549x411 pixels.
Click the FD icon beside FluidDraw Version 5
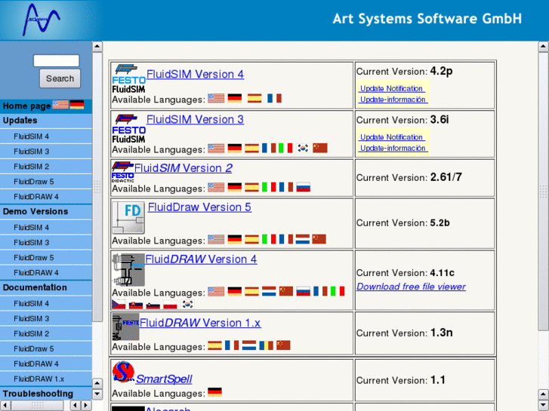(x=128, y=218)
